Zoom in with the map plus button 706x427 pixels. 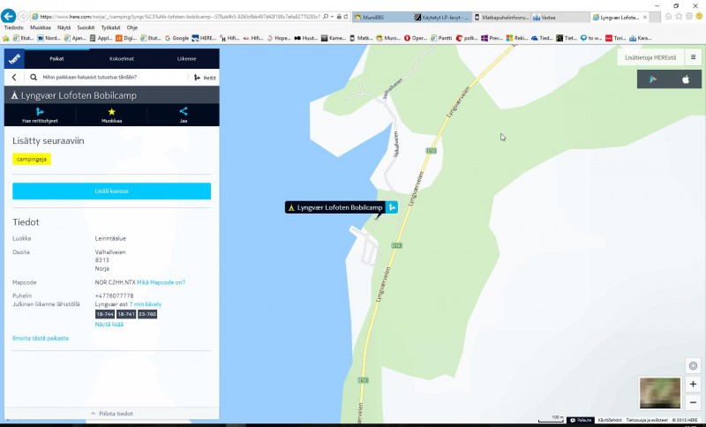tap(693, 385)
